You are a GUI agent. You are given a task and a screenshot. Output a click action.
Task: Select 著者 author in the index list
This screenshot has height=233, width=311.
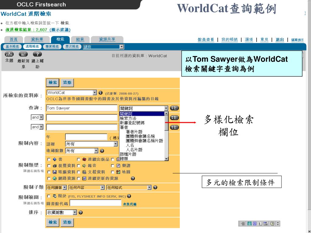click(x=124, y=127)
